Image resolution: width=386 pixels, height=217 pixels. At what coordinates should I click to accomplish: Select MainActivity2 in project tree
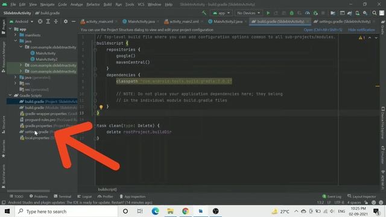coord(43,59)
